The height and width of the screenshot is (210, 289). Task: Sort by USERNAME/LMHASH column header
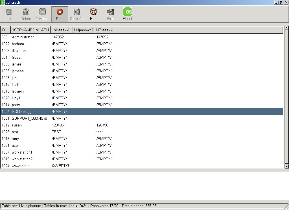30,30
